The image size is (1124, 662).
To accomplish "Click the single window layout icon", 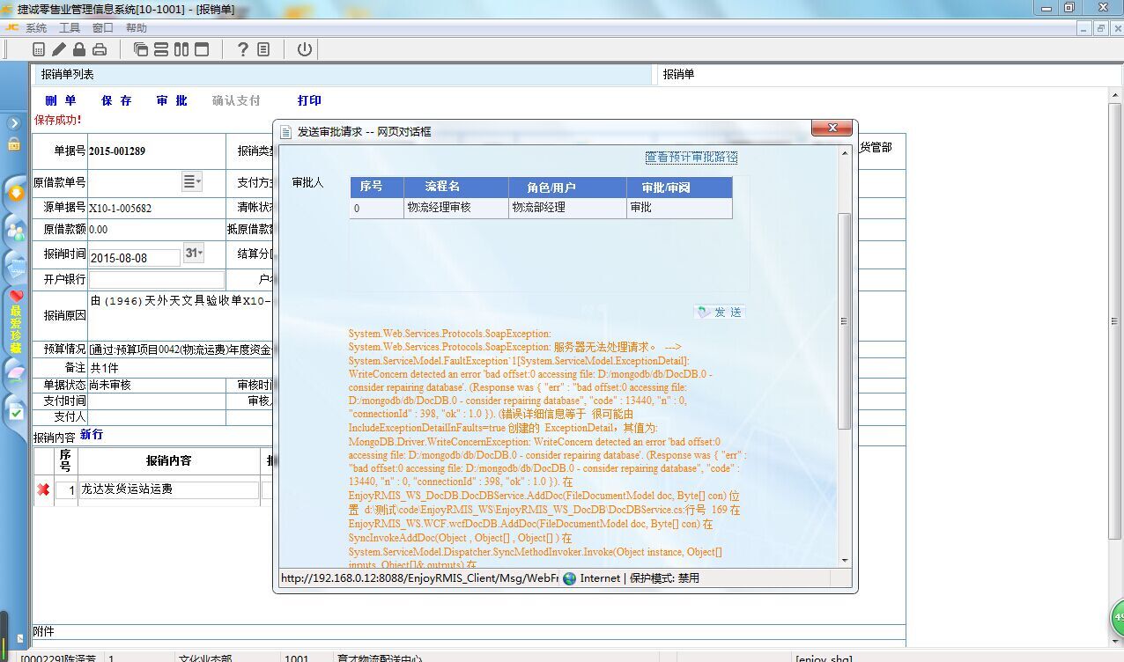I will coord(202,49).
